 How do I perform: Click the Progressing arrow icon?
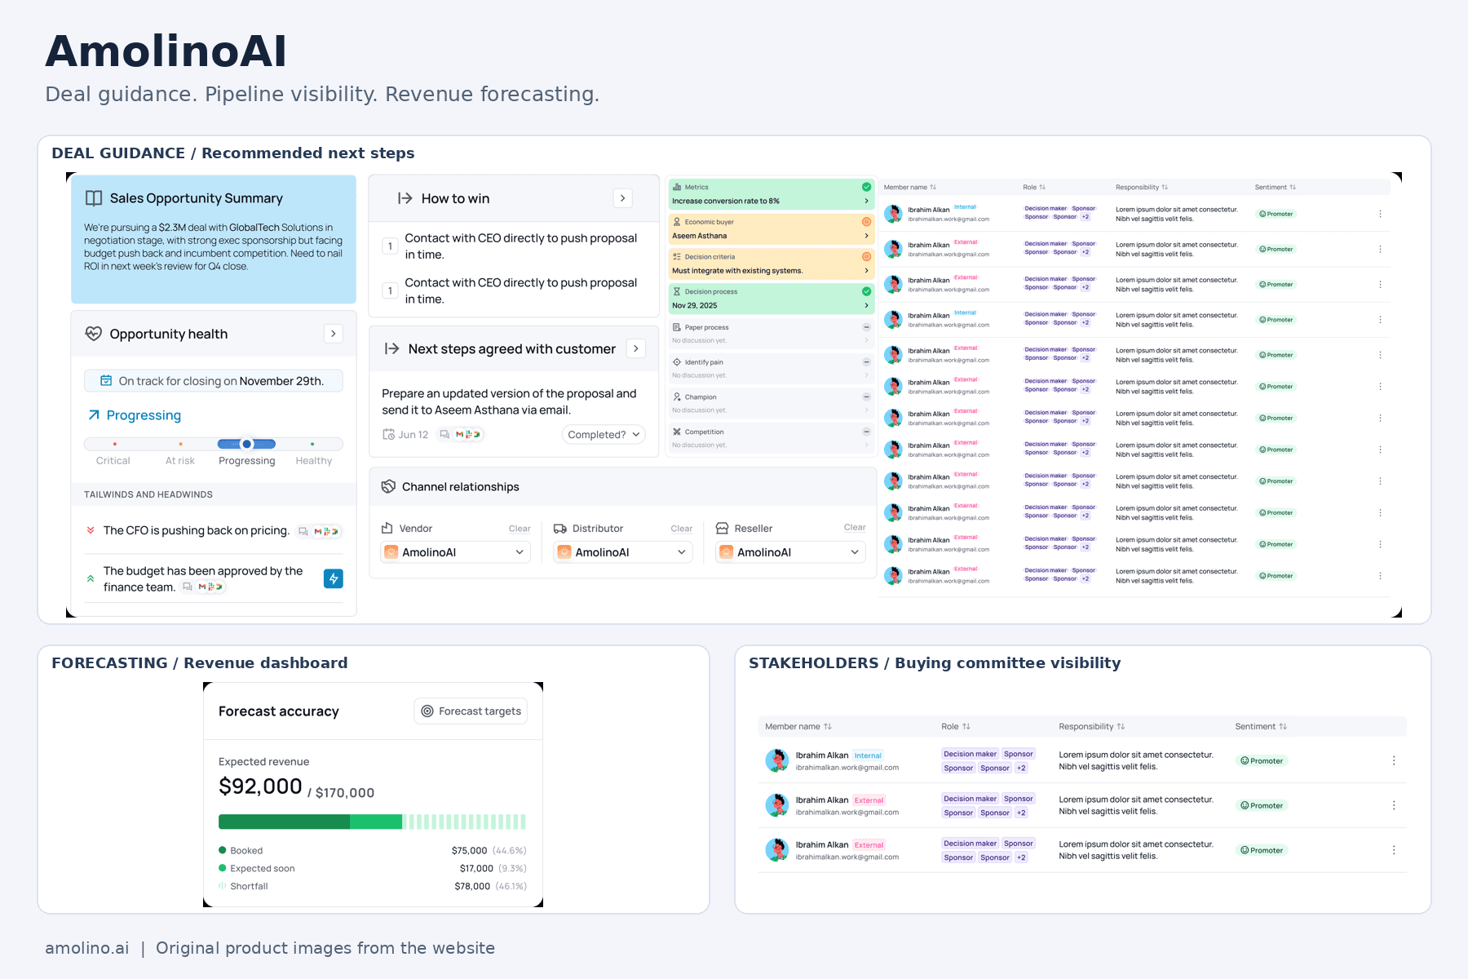coord(94,415)
